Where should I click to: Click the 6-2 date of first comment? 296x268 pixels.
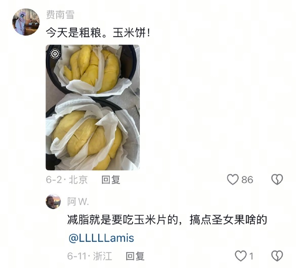[x=54, y=180]
